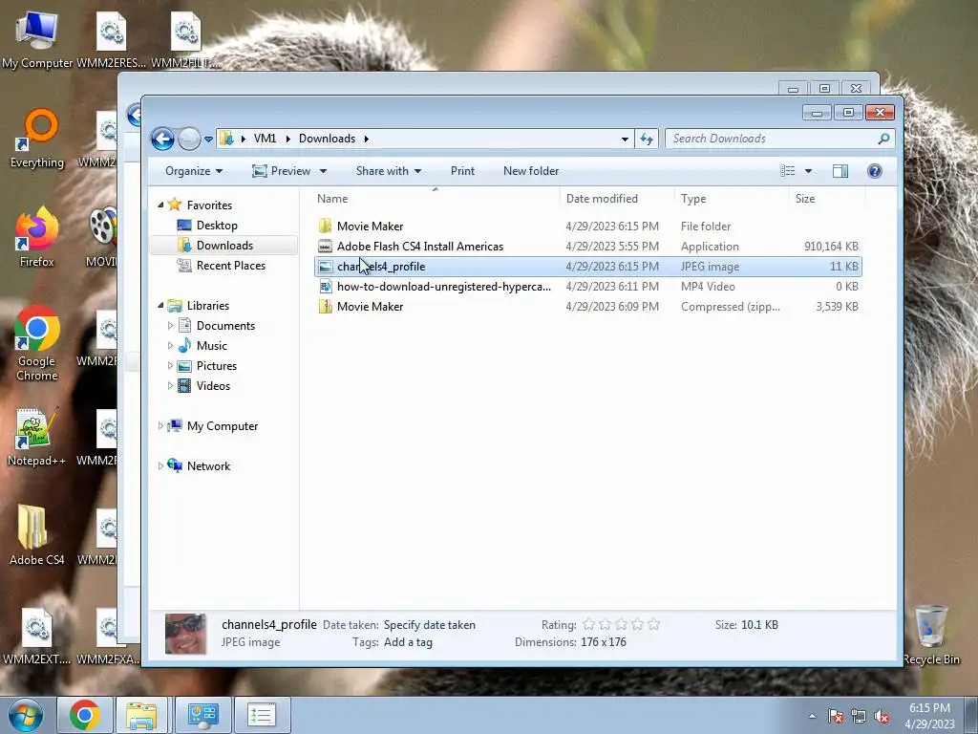Click Add a tag field

[408, 642]
